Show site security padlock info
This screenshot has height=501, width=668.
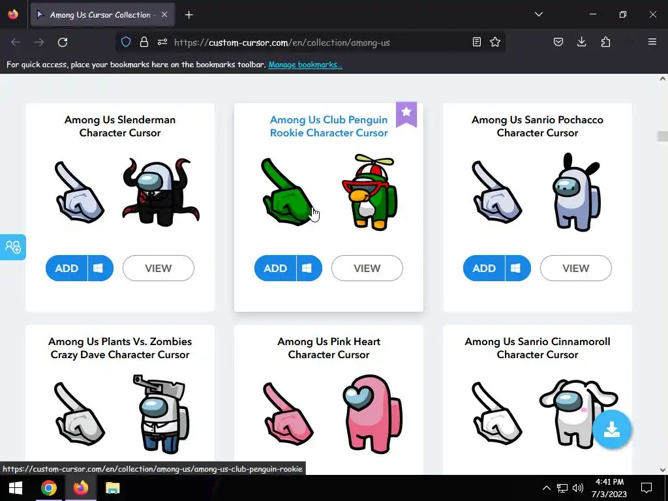click(x=144, y=42)
